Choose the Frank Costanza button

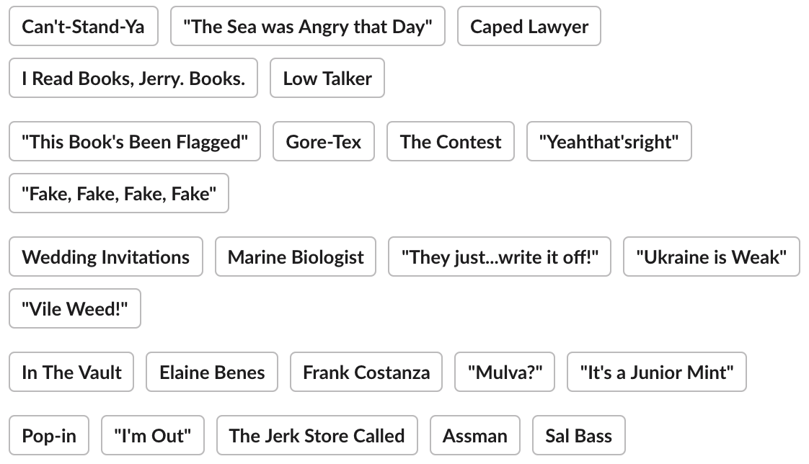coord(366,372)
